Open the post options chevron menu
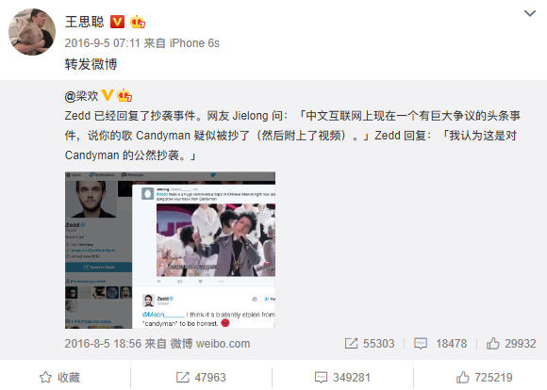The width and height of the screenshot is (547, 390). [x=530, y=13]
